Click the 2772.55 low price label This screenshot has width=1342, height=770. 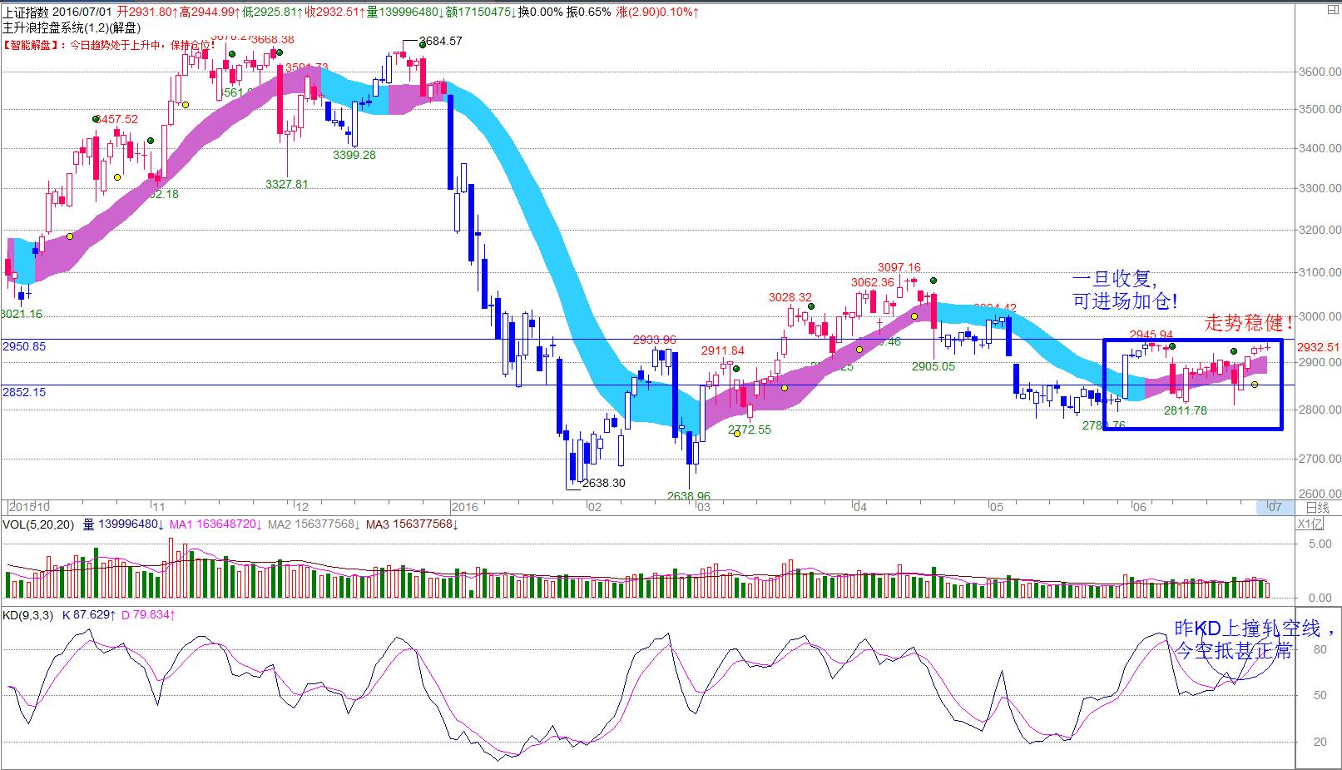(749, 430)
